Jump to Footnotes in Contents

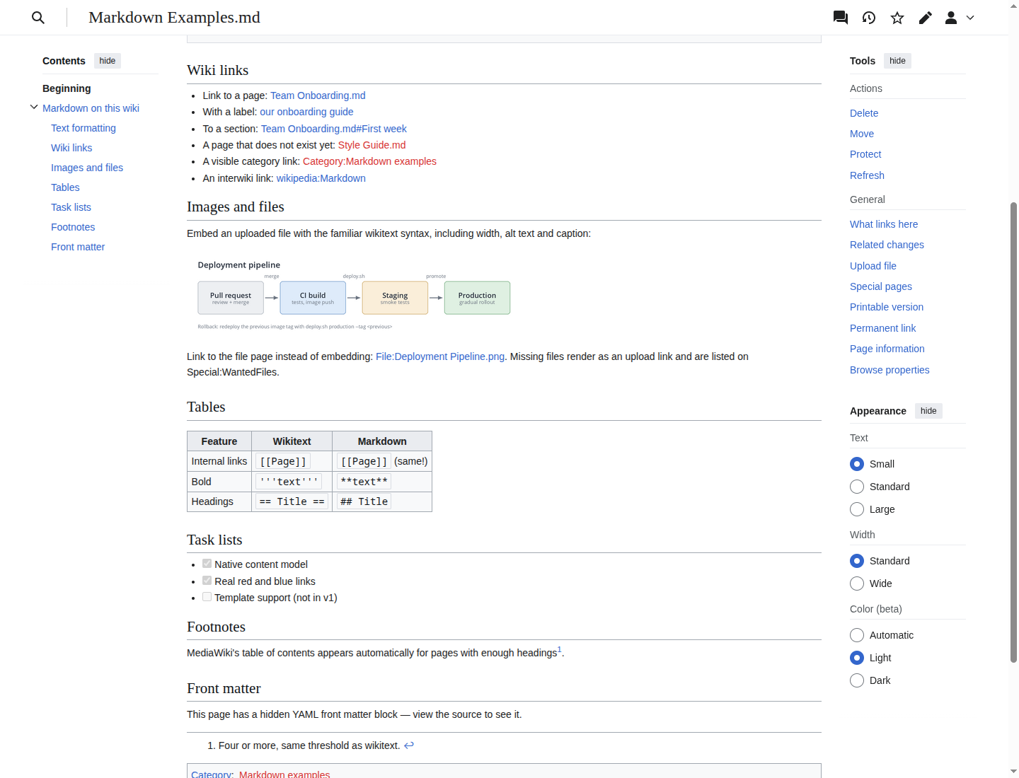pos(73,227)
